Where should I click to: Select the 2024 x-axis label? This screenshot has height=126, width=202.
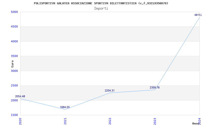tap(199, 121)
